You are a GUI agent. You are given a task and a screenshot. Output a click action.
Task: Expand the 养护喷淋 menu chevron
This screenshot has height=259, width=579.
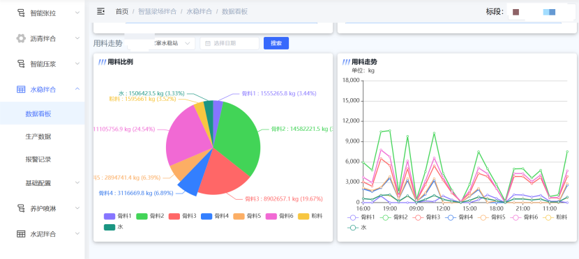click(77, 208)
